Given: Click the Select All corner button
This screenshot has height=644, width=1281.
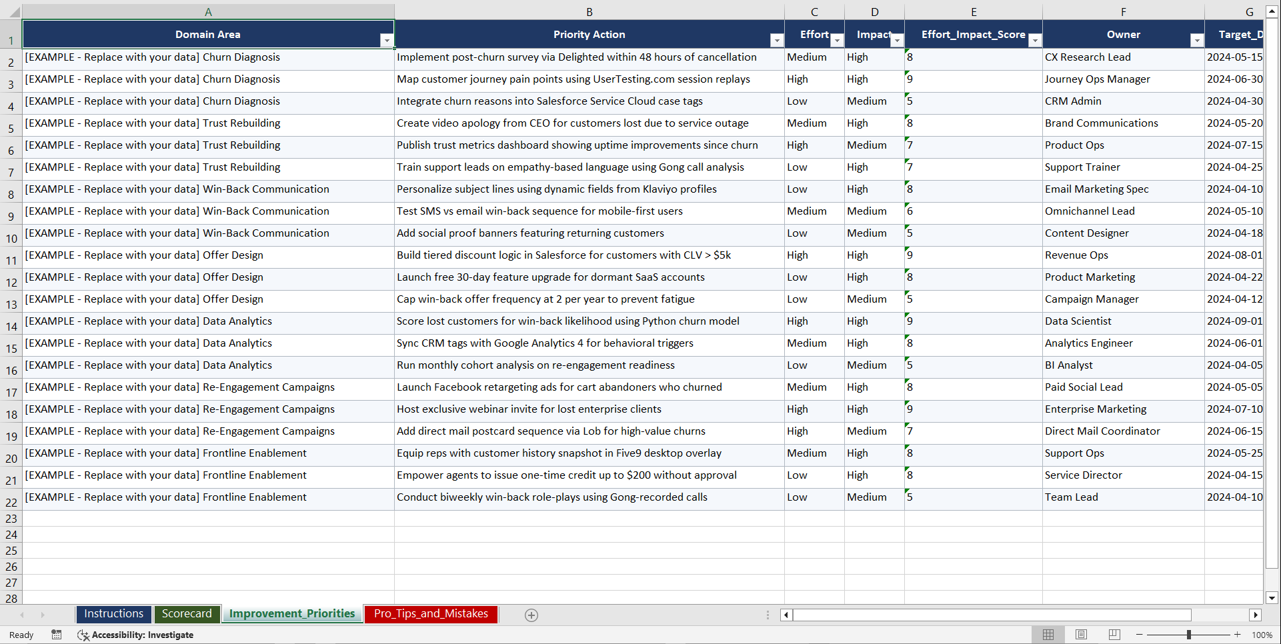Looking at the screenshot, I should (11, 11).
